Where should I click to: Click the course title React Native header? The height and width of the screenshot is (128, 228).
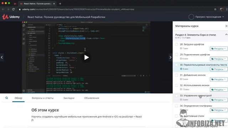66,17
